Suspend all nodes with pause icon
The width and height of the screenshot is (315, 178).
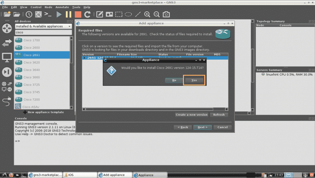(68, 14)
